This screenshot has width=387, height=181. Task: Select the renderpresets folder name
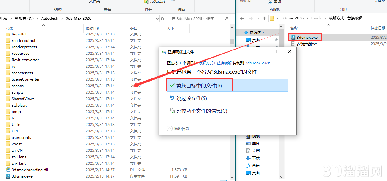coord(24,47)
